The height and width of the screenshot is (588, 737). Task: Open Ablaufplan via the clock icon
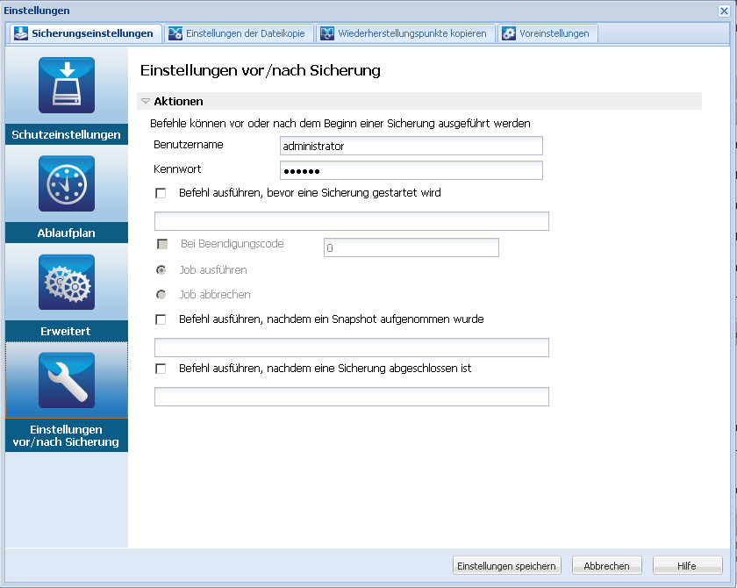pos(67,183)
